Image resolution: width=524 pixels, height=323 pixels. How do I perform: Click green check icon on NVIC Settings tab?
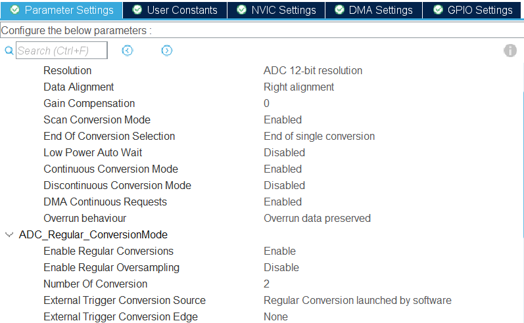(242, 10)
